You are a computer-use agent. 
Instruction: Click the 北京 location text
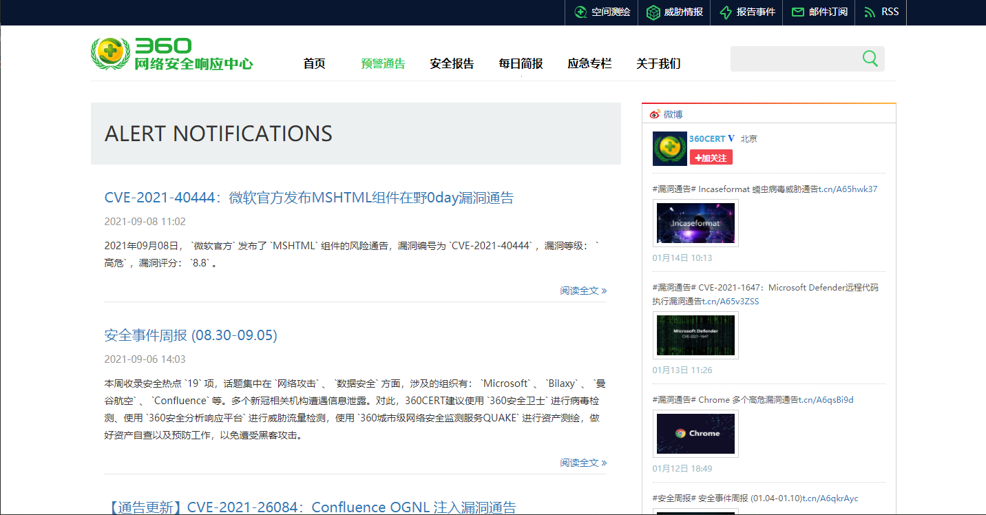click(x=749, y=138)
